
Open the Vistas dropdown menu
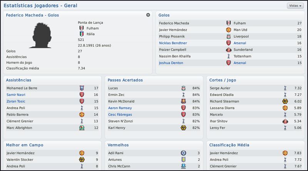pos(295,6)
